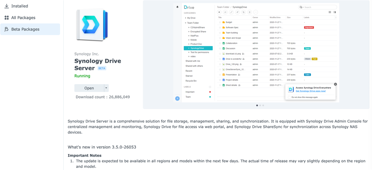Click "What's new in version 3.5.0-26053"
The image size is (372, 170).
[x=102, y=147]
